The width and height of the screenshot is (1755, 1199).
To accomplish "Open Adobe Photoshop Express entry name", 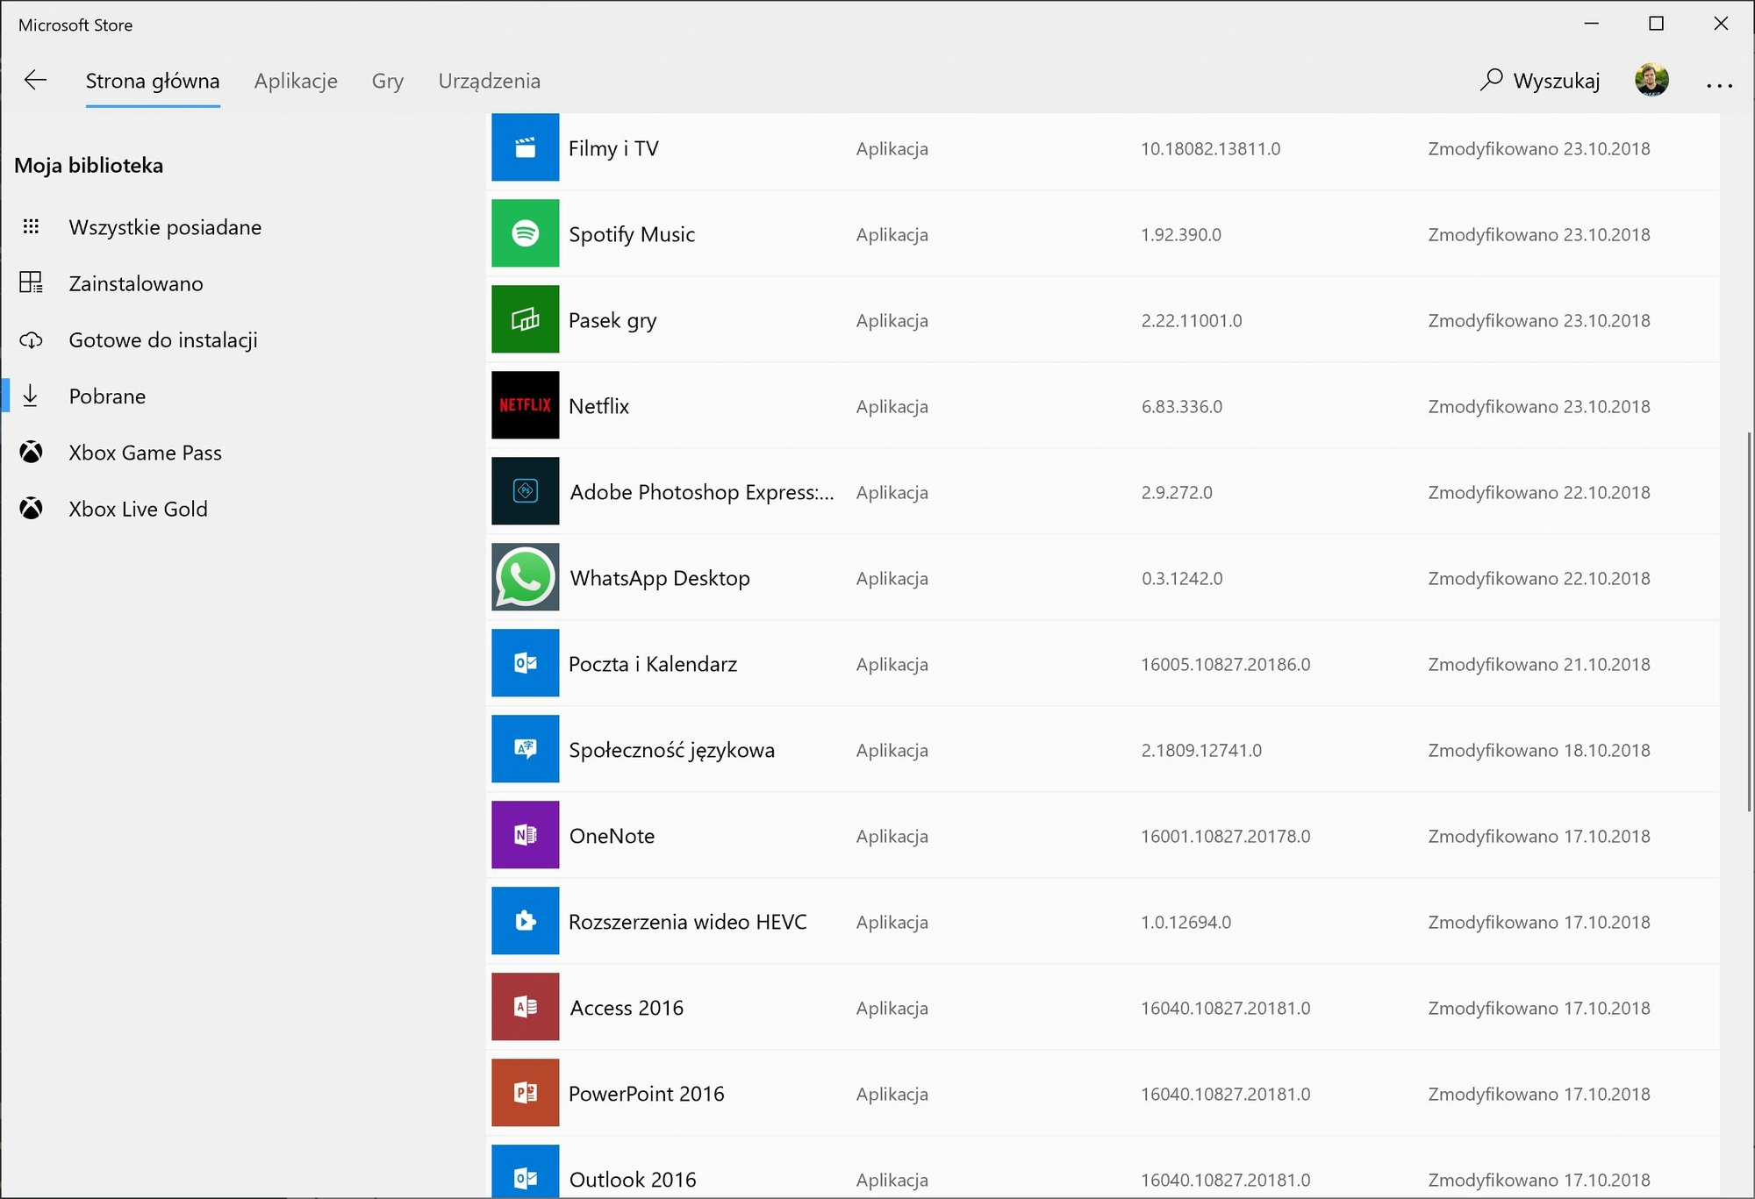I will point(702,492).
